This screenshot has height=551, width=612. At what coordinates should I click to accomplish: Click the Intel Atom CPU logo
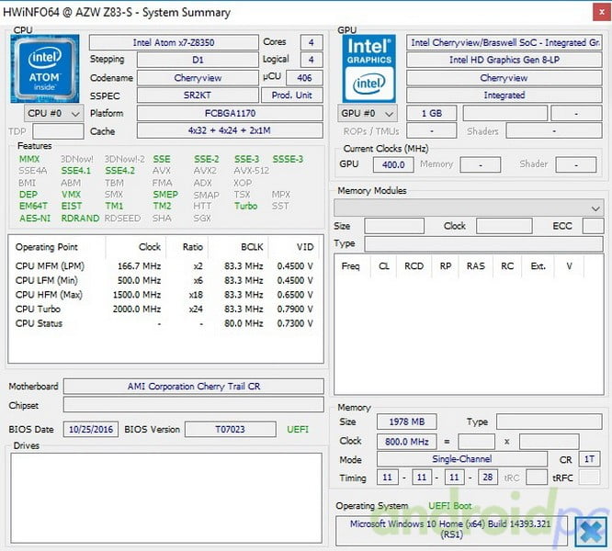coord(43,68)
